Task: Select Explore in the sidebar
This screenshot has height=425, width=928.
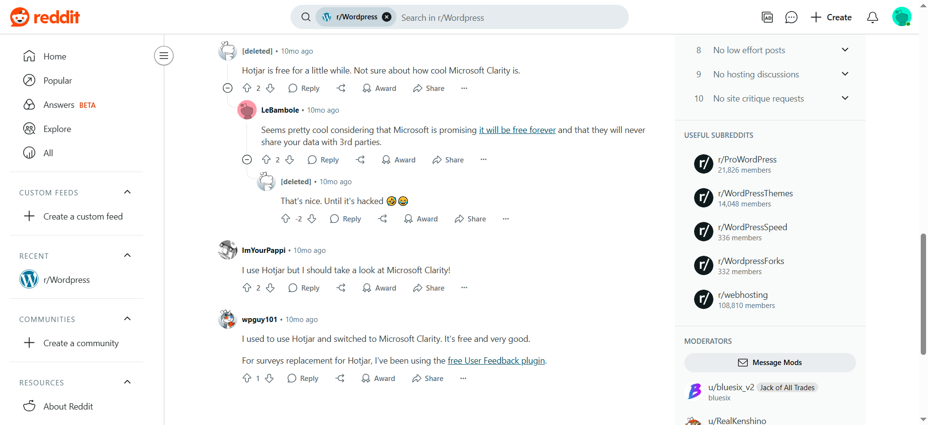Action: click(56, 129)
